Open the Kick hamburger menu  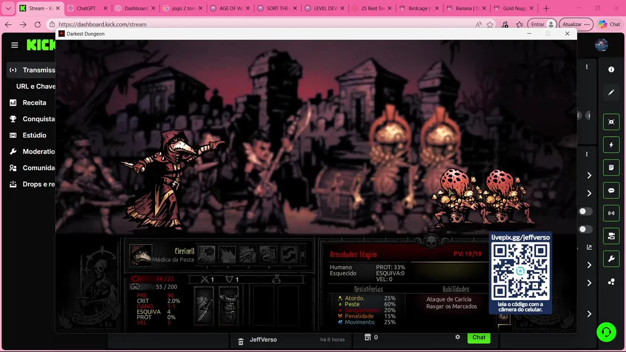[15, 45]
